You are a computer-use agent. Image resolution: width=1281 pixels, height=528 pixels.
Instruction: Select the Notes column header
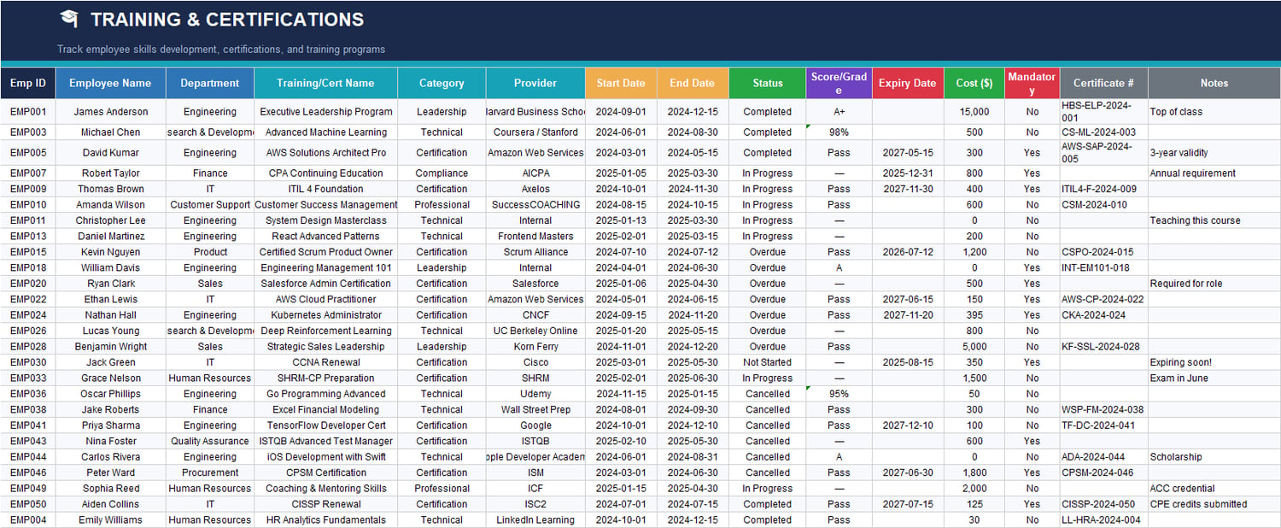1214,83
